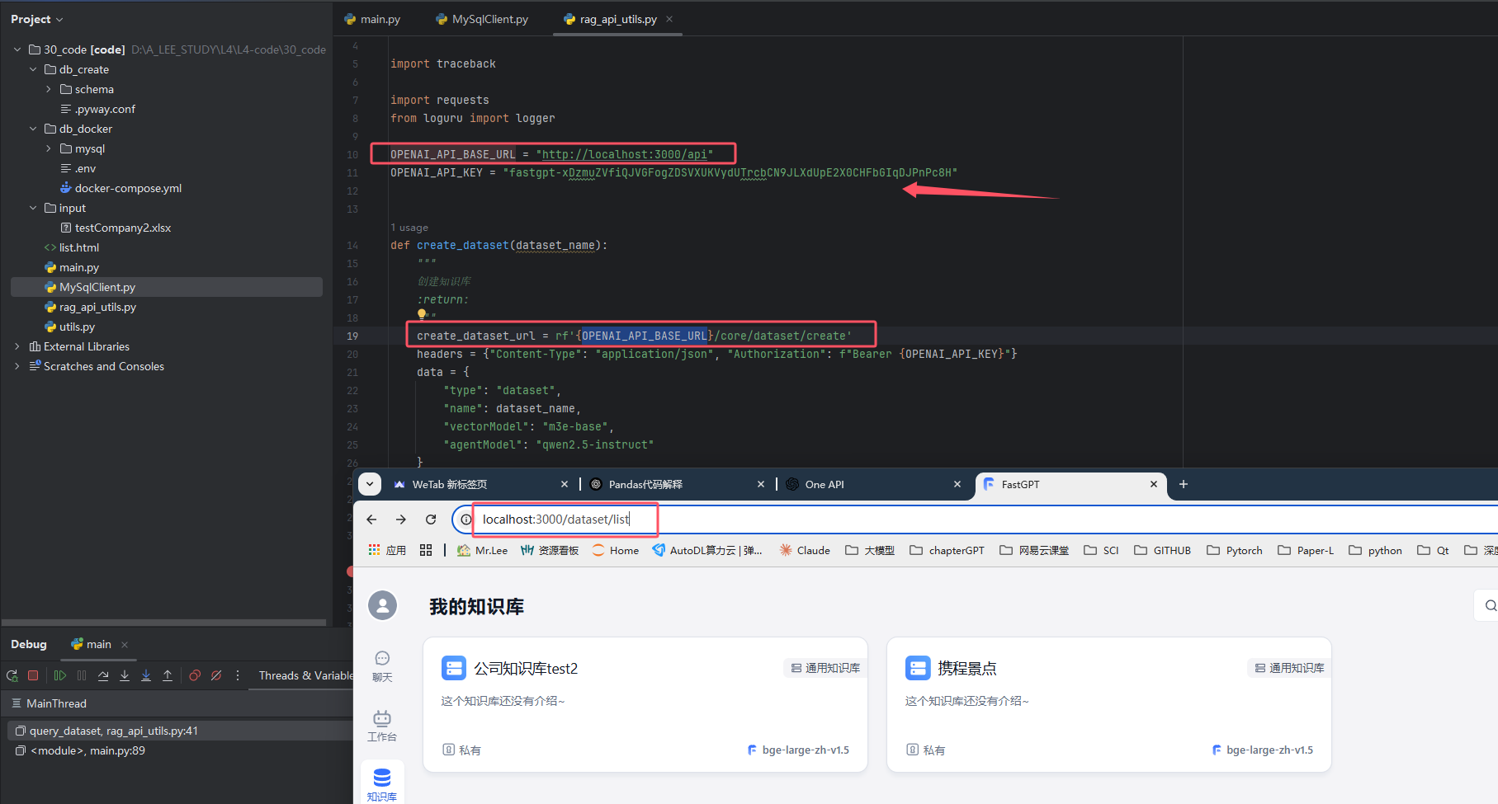Click the Step Over debugger icon

(103, 675)
